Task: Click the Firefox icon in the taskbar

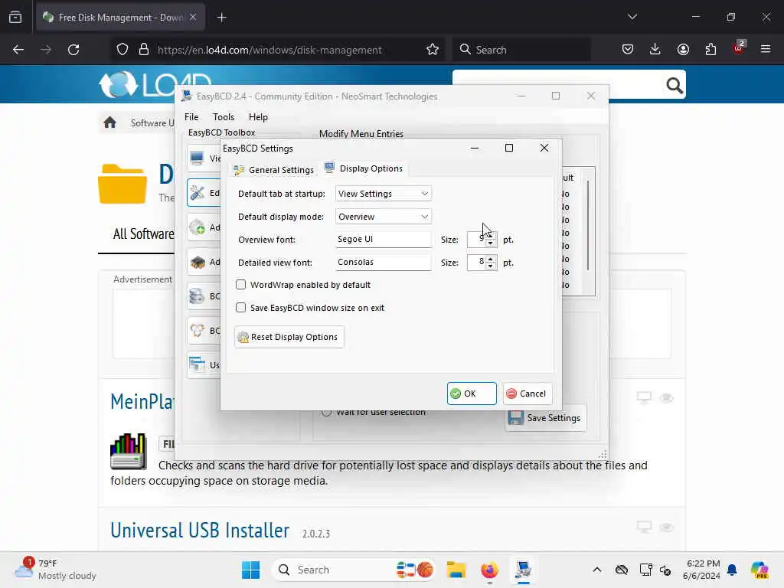Action: pyautogui.click(x=489, y=570)
